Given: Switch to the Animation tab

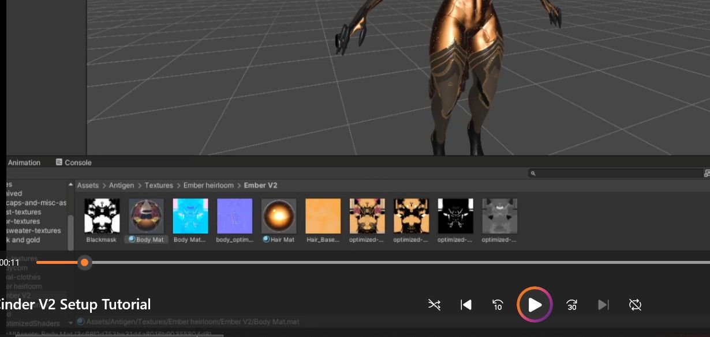Looking at the screenshot, I should click(x=24, y=162).
